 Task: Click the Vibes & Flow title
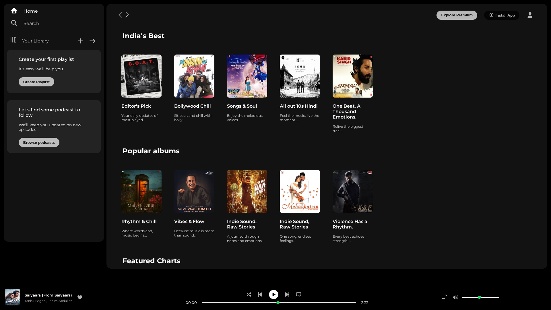pos(189,221)
